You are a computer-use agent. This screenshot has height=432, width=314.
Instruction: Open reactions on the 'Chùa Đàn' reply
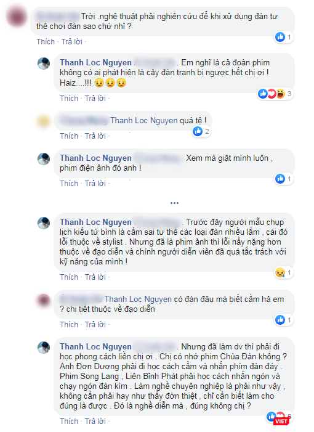point(279,417)
